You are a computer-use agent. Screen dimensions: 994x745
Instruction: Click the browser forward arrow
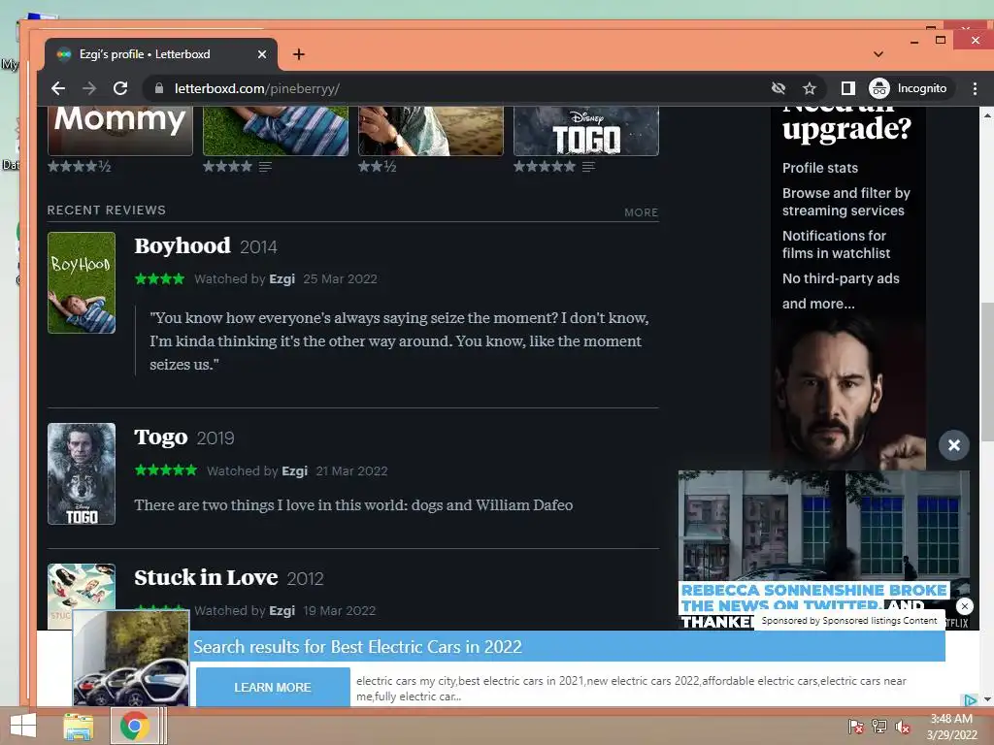pos(89,88)
